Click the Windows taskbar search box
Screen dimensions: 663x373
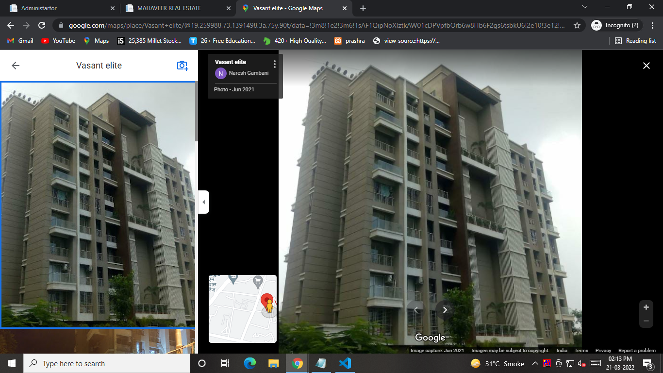(x=107, y=363)
